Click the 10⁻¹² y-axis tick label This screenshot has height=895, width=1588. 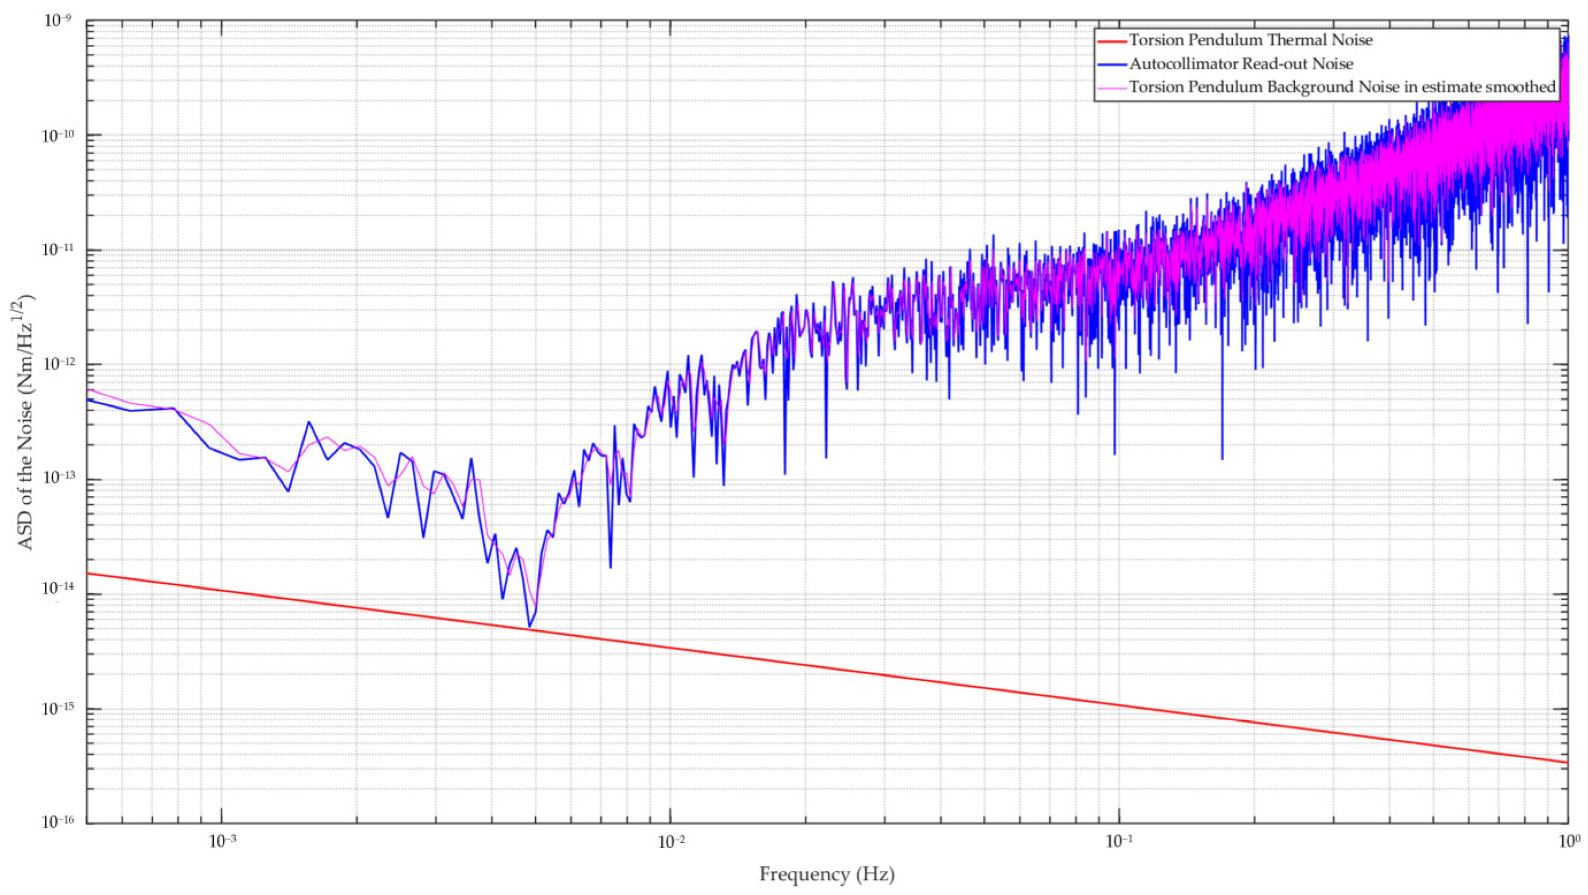click(59, 365)
